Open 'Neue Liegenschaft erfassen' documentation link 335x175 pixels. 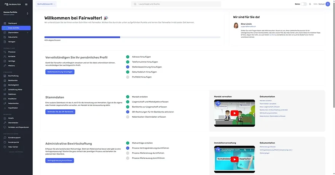pyautogui.click(x=270, y=107)
